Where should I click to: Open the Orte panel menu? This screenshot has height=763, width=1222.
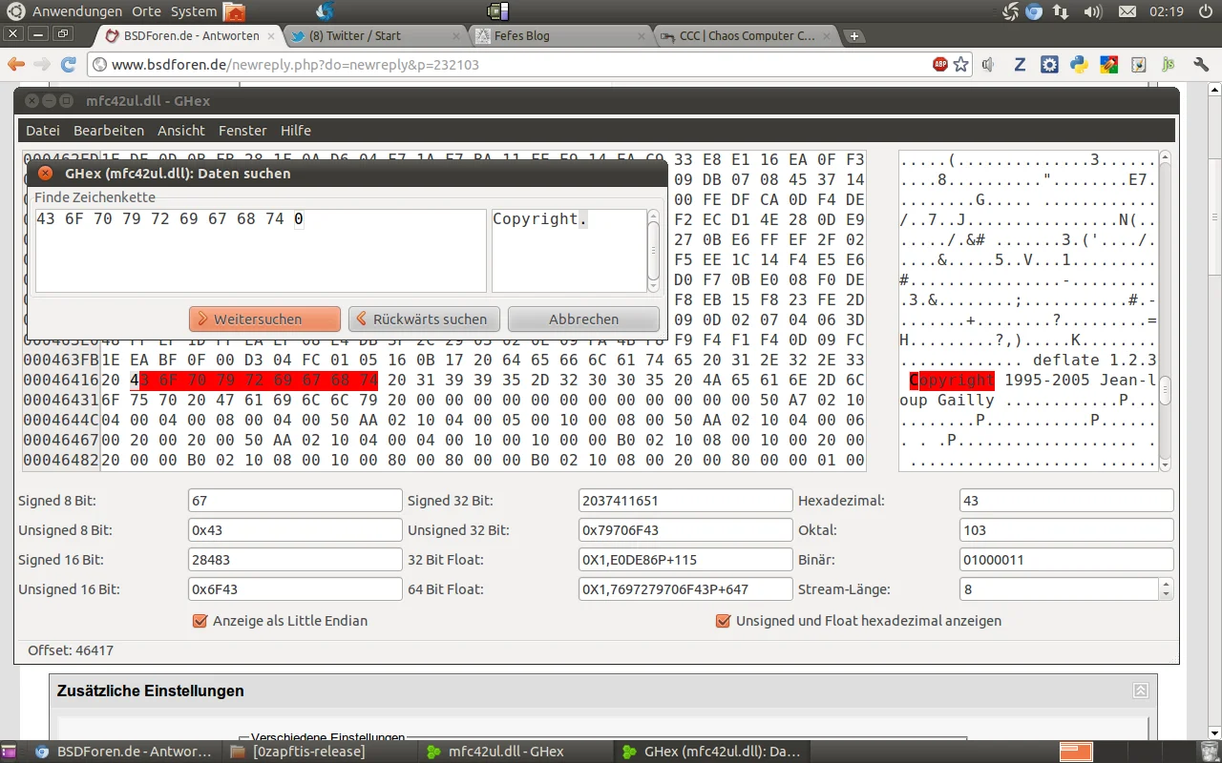tap(147, 11)
